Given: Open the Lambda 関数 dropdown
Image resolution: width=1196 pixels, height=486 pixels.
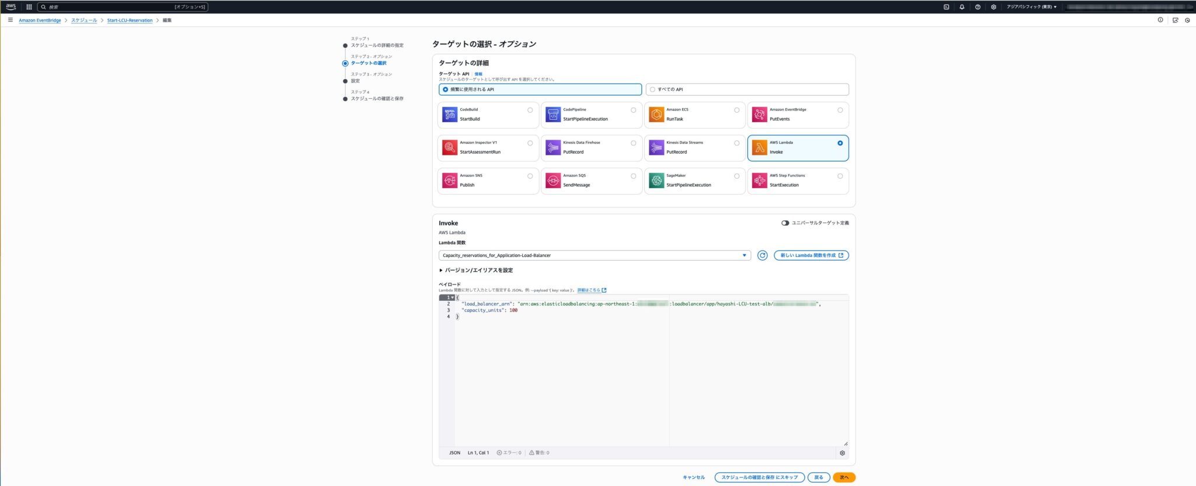Looking at the screenshot, I should tap(594, 255).
